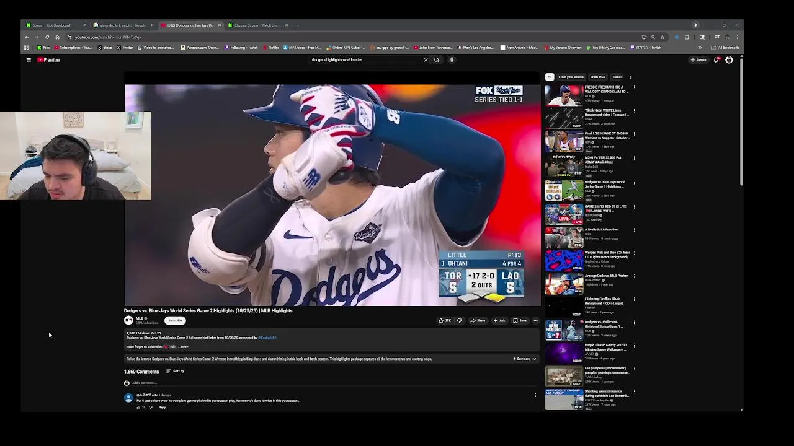
Task: Open a new browser tab
Action: (x=297, y=25)
